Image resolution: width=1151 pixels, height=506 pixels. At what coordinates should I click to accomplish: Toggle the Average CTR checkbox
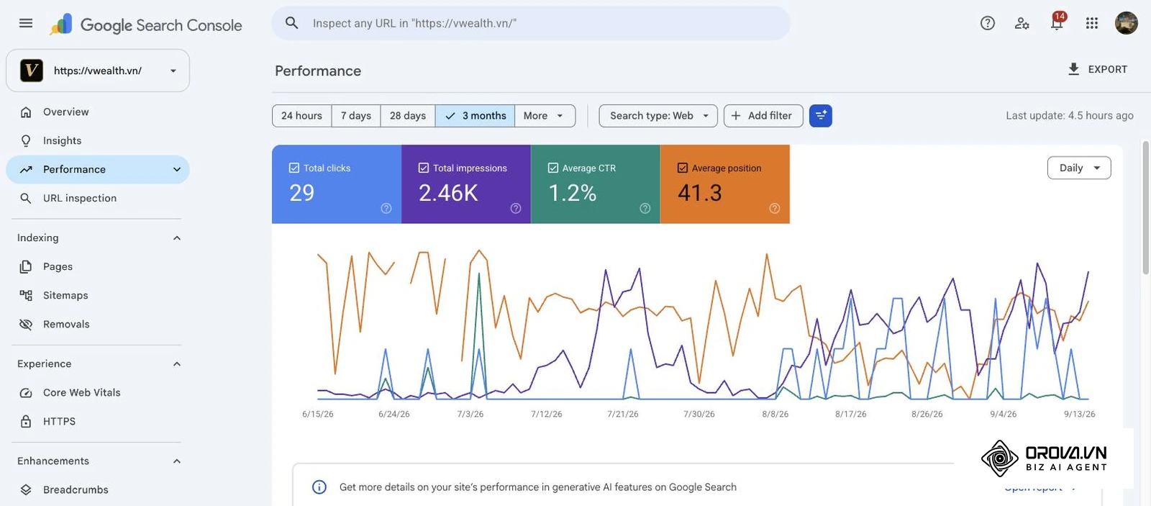[x=553, y=168]
